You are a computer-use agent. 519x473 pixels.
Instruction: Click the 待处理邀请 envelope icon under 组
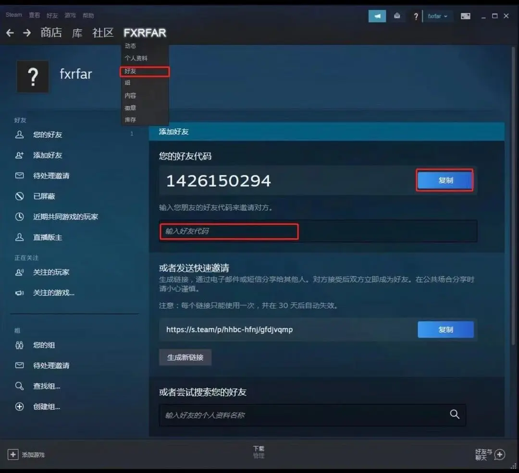pyautogui.click(x=20, y=365)
